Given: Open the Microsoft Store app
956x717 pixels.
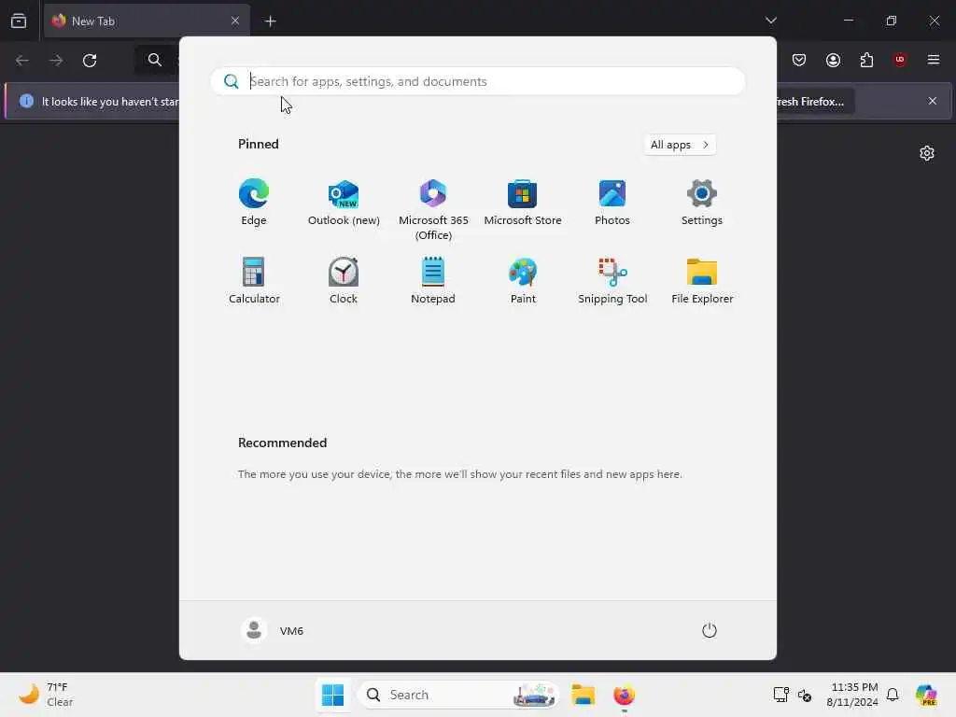Looking at the screenshot, I should (523, 203).
